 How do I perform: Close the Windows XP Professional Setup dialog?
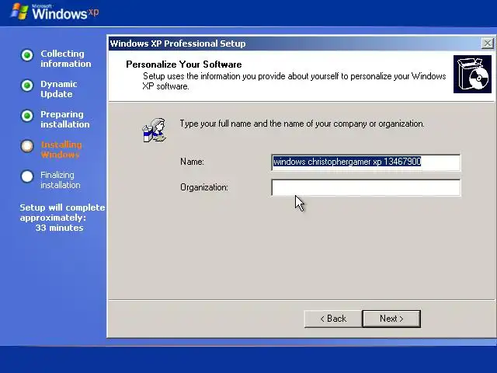coord(487,44)
